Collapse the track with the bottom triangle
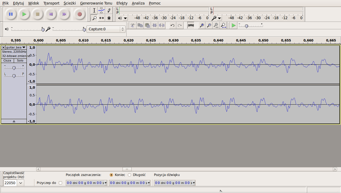 click(x=14, y=121)
